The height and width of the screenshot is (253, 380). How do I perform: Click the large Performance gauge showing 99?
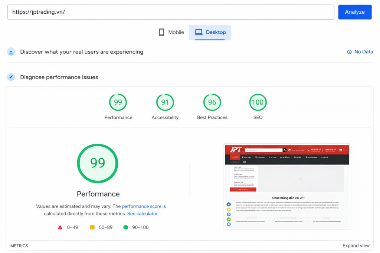(x=97, y=163)
